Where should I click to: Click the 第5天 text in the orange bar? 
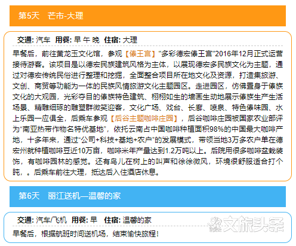click(29, 16)
